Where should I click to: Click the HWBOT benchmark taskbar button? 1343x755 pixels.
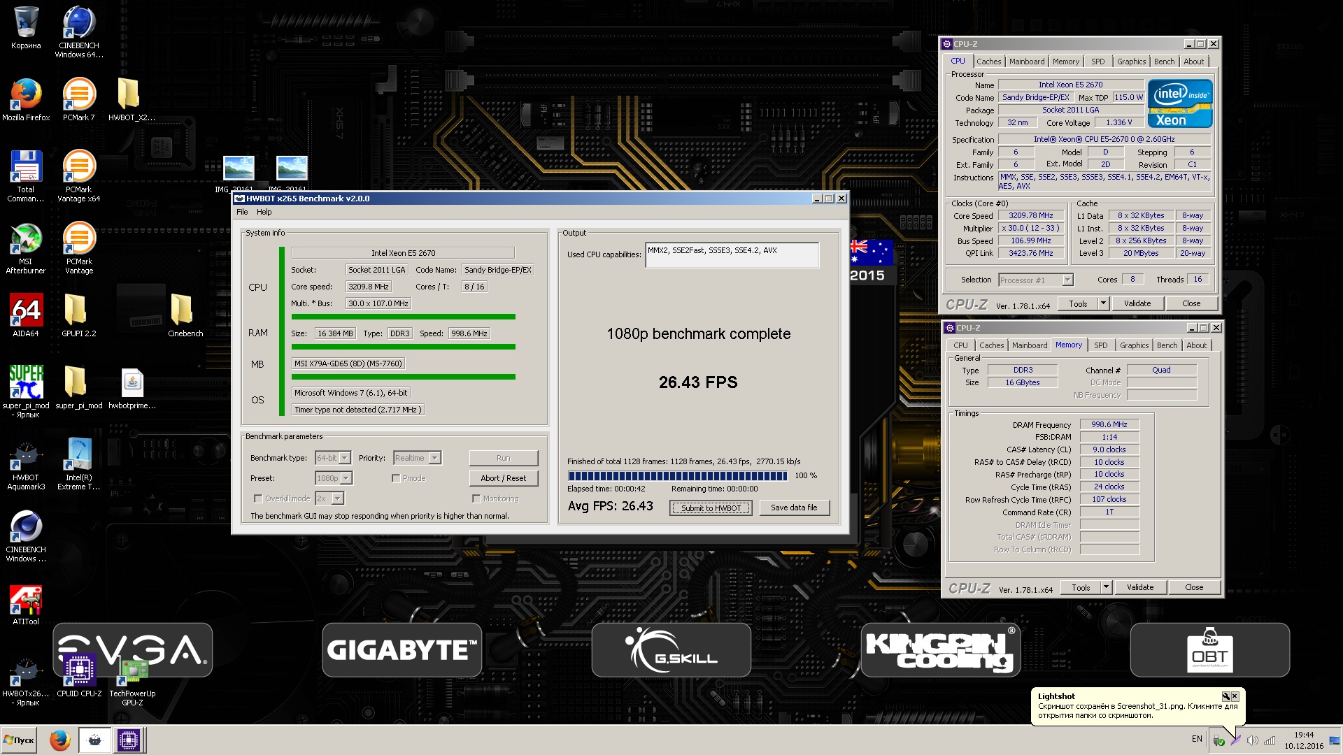pyautogui.click(x=95, y=740)
